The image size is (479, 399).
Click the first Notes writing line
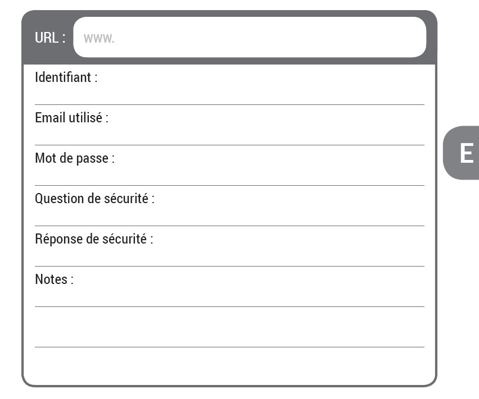(229, 297)
